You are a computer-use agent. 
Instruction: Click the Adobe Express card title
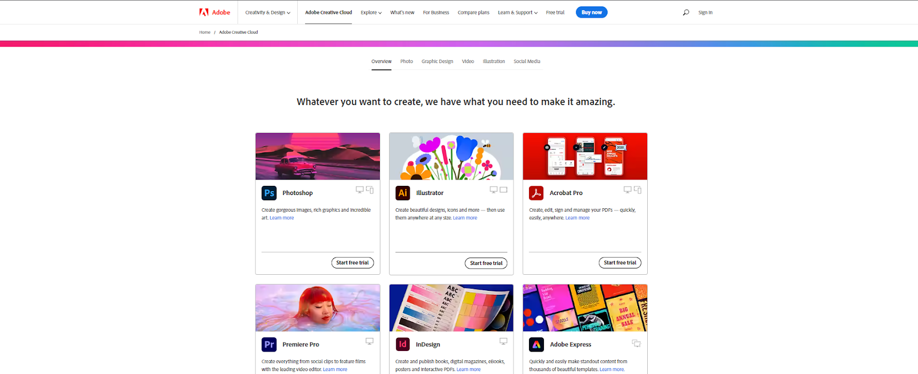(x=571, y=345)
